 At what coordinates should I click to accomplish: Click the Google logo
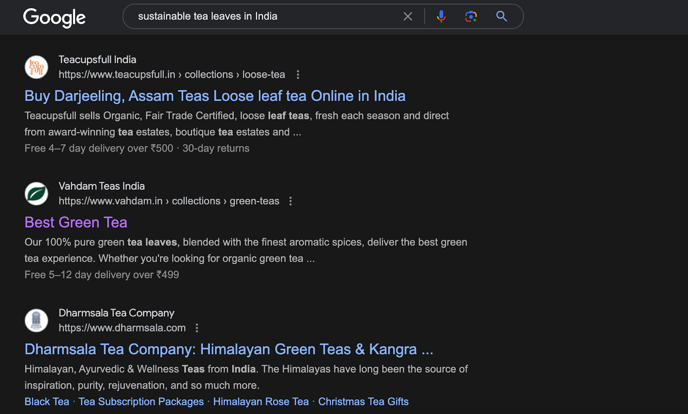pyautogui.click(x=54, y=18)
